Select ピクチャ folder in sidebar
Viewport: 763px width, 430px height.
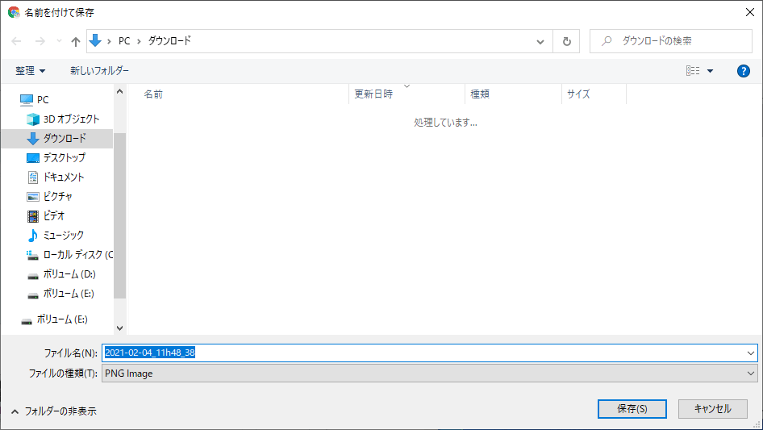tap(58, 196)
